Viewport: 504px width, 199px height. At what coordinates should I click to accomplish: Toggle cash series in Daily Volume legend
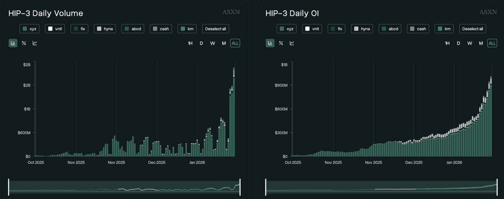tap(161, 29)
